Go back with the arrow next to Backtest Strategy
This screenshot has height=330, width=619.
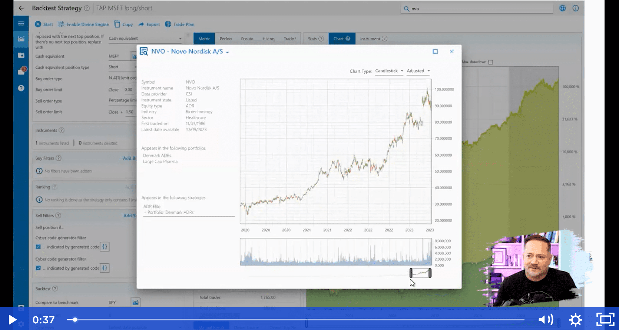coord(21,8)
